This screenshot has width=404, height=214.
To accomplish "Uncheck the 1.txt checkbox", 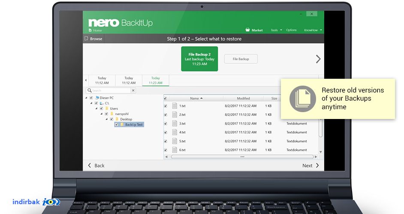I will [x=166, y=106].
